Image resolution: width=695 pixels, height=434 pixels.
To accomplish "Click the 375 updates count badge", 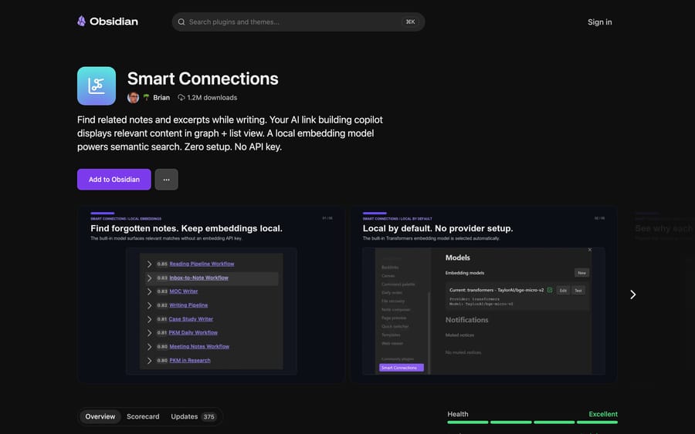I will click(x=208, y=417).
